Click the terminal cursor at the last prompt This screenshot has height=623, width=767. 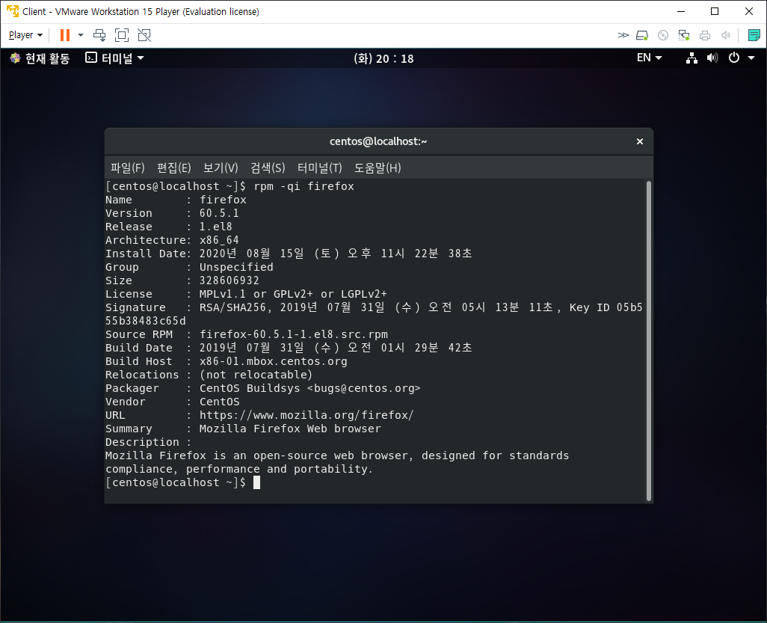point(257,482)
